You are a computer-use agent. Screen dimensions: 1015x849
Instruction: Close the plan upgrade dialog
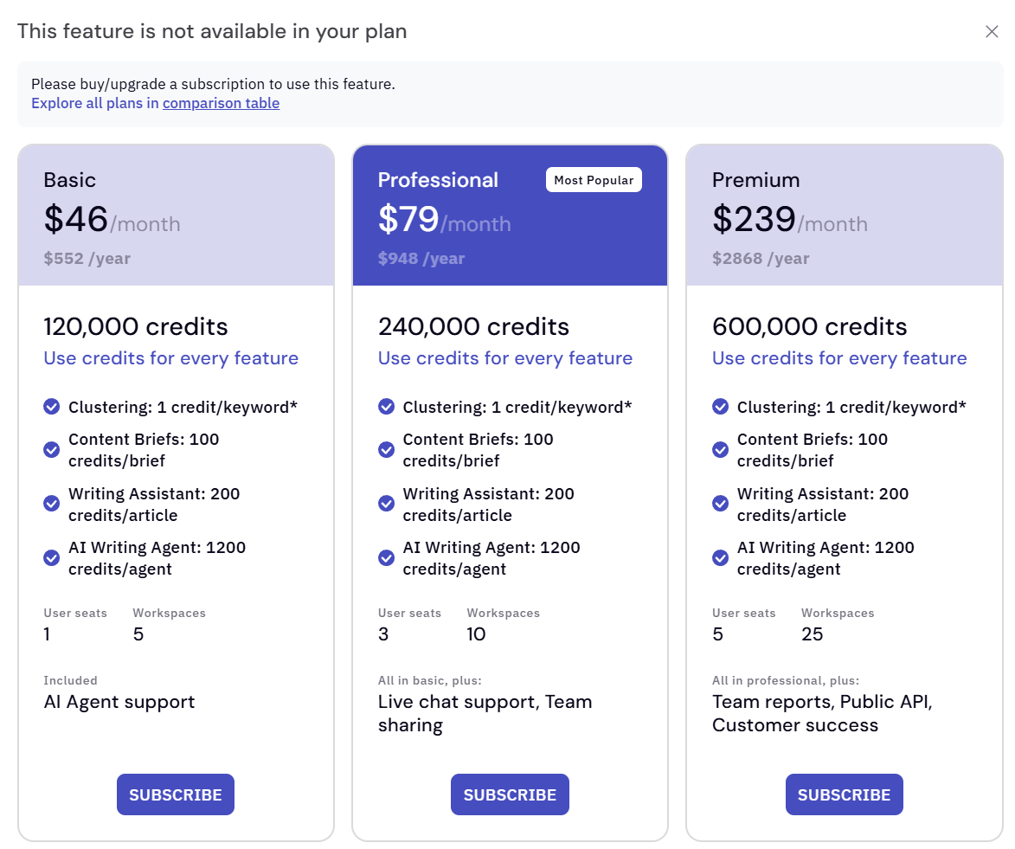(992, 32)
